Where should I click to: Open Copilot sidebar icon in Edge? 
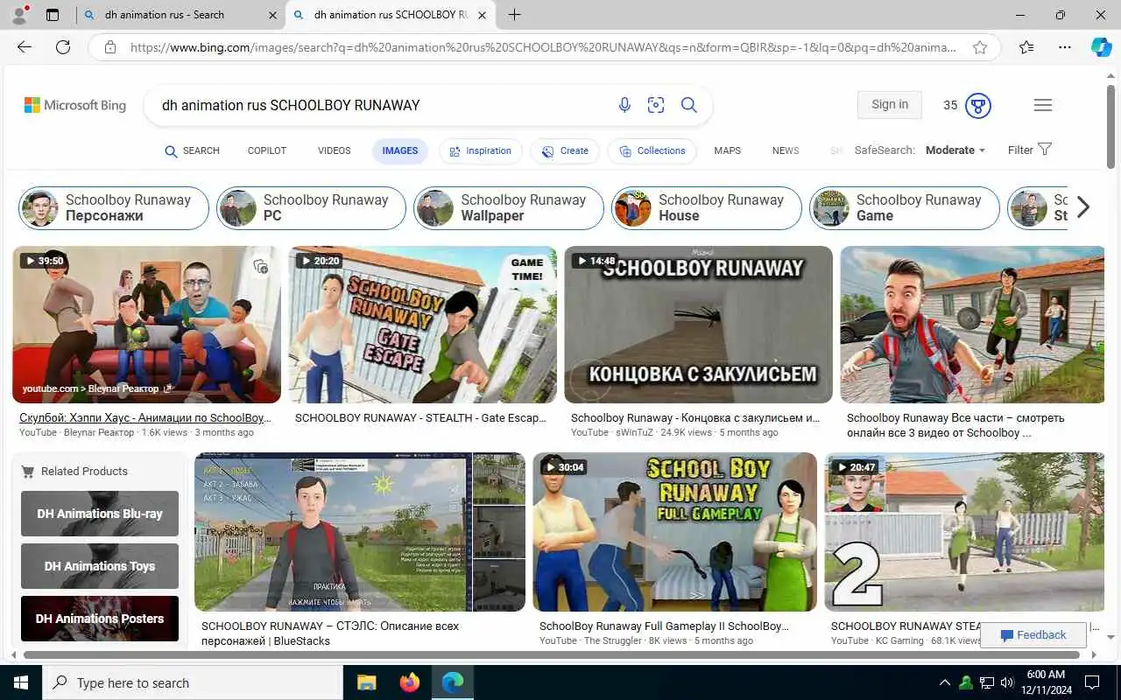(1101, 47)
